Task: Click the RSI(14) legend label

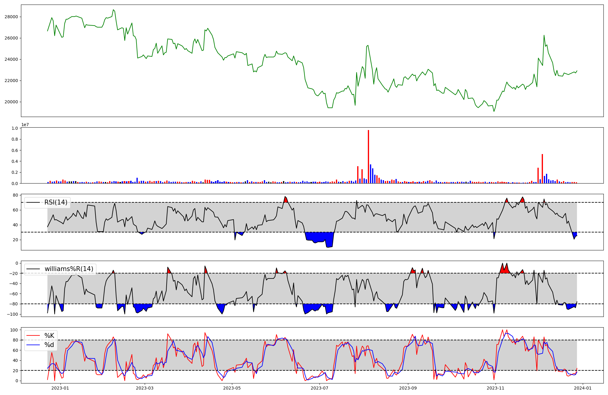Action: click(56, 202)
